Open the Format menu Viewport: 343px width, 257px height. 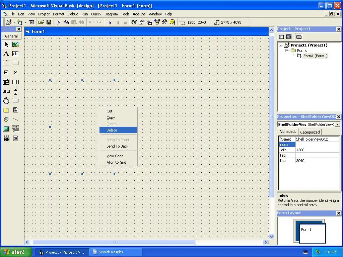pyautogui.click(x=59, y=14)
